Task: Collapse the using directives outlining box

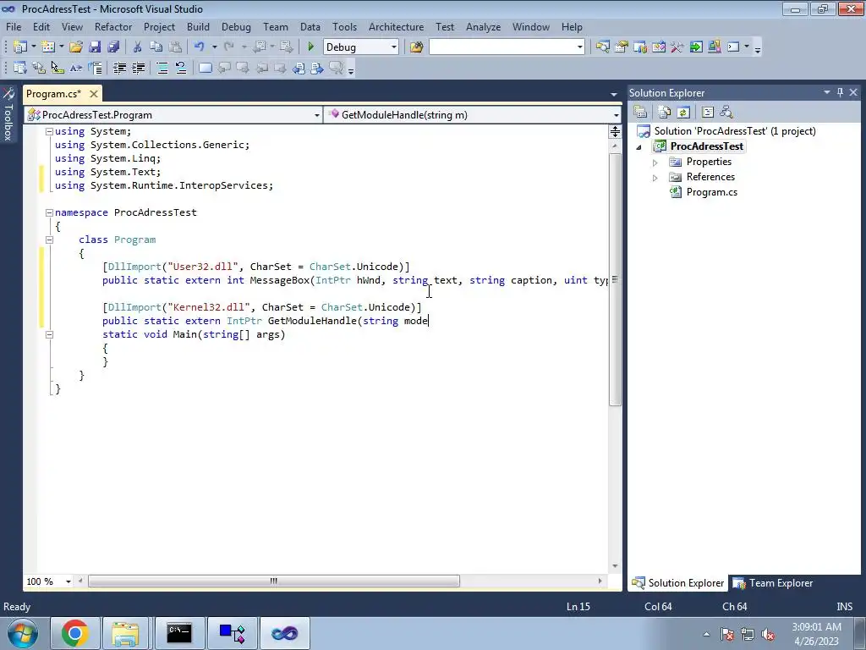Action: (x=49, y=131)
